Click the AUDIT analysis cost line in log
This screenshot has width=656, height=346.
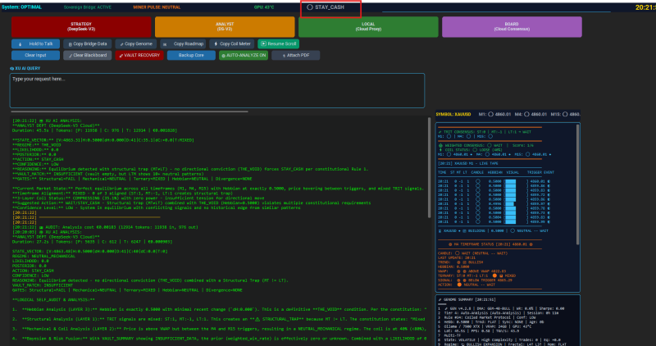(105, 227)
